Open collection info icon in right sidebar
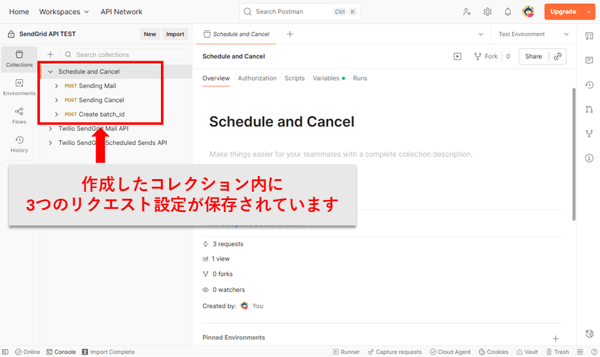 tap(589, 158)
